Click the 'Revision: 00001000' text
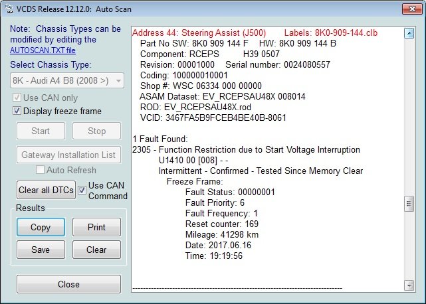 177,64
